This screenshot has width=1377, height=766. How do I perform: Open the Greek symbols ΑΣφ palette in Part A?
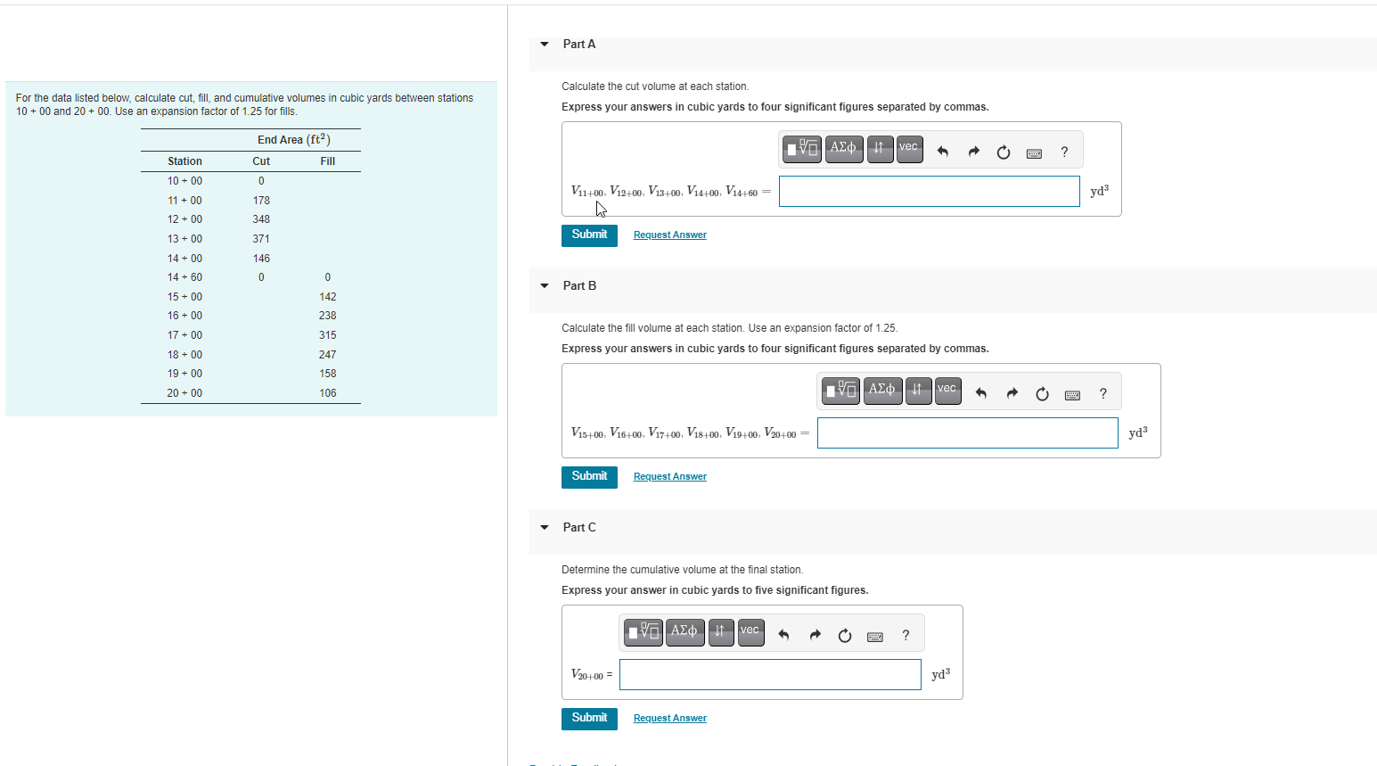tap(843, 149)
